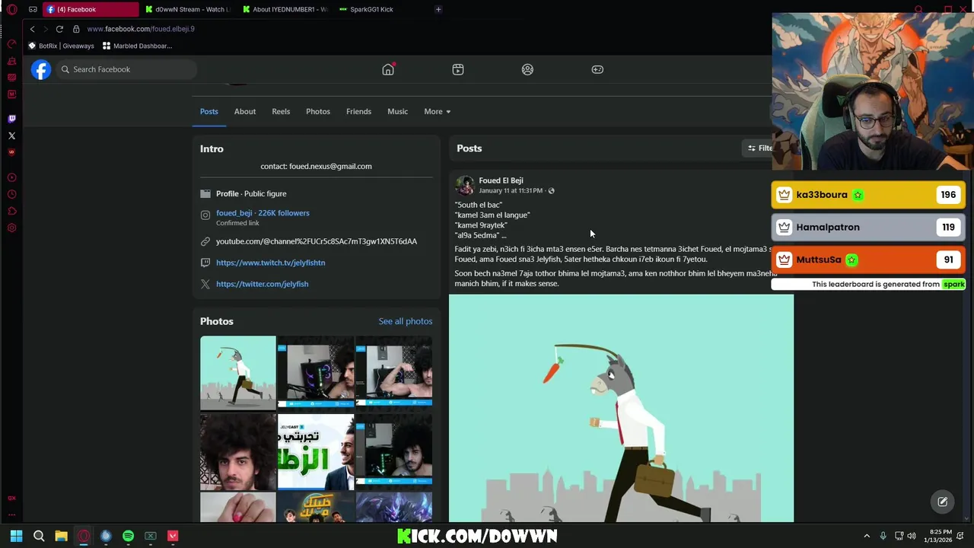The width and height of the screenshot is (974, 548).
Task: Open the twitter.com/jelyfish link
Action: pos(262,284)
